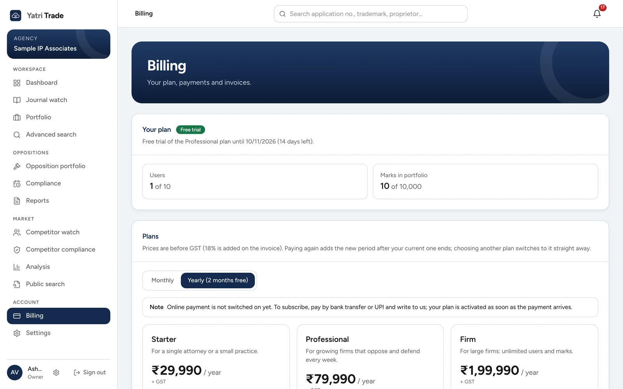
Task: Open Portfolio page
Action: (x=58, y=117)
